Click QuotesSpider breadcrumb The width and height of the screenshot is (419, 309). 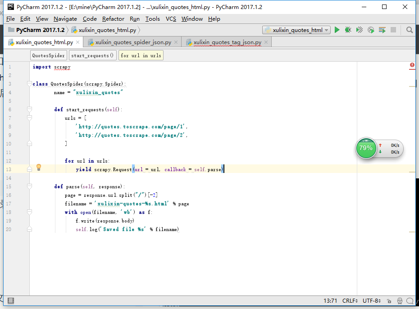coord(48,55)
